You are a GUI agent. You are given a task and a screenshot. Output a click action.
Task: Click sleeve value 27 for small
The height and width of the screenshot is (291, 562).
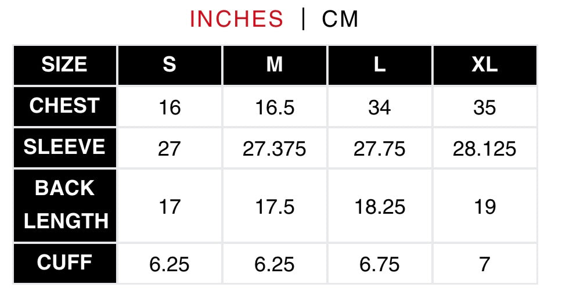point(169,149)
